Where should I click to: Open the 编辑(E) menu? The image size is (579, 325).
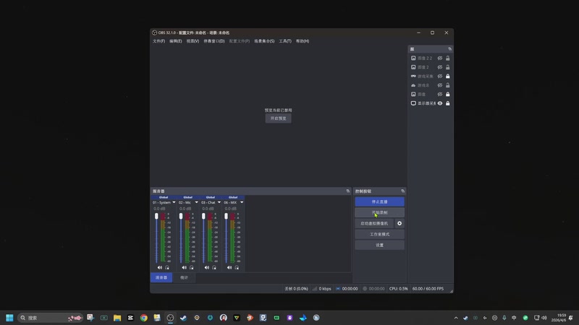coord(175,41)
